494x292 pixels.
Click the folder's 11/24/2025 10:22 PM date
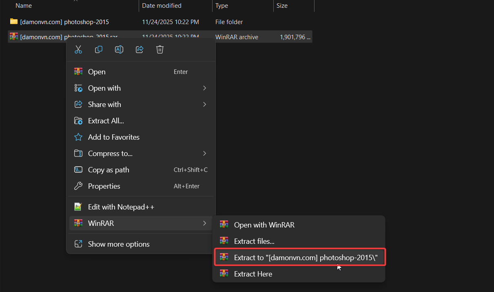(171, 22)
